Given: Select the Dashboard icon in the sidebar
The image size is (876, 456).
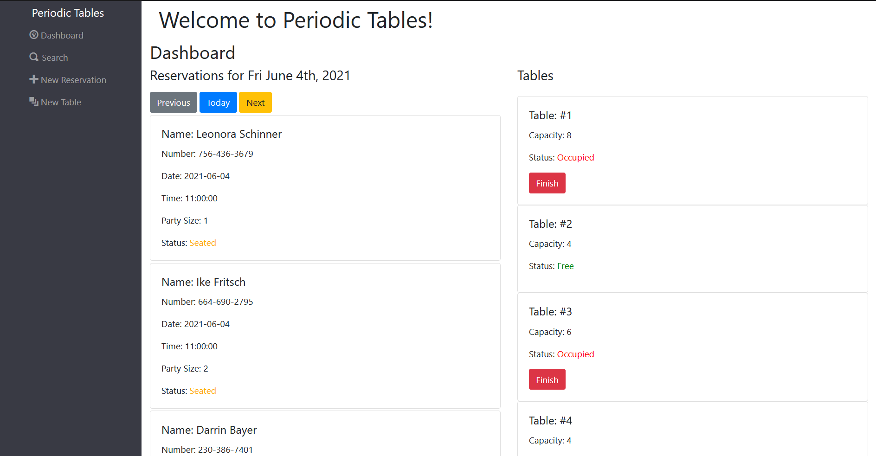Looking at the screenshot, I should point(34,35).
